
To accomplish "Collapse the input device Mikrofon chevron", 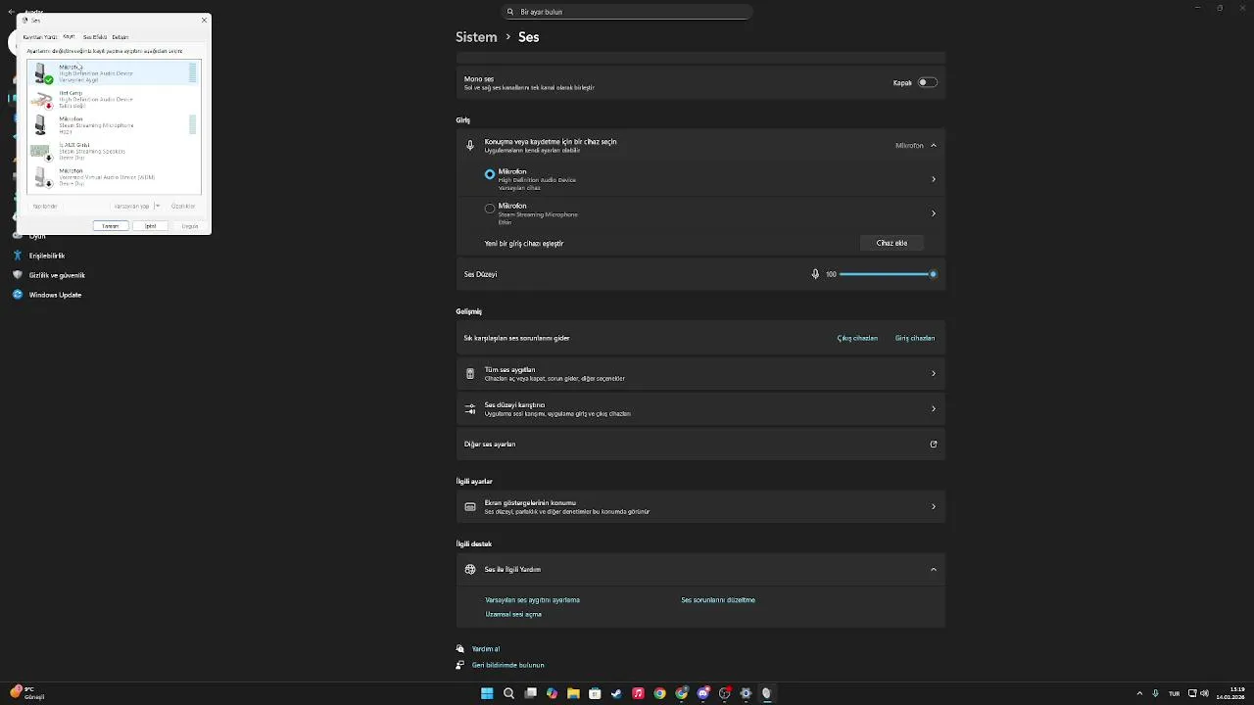I will 934,145.
